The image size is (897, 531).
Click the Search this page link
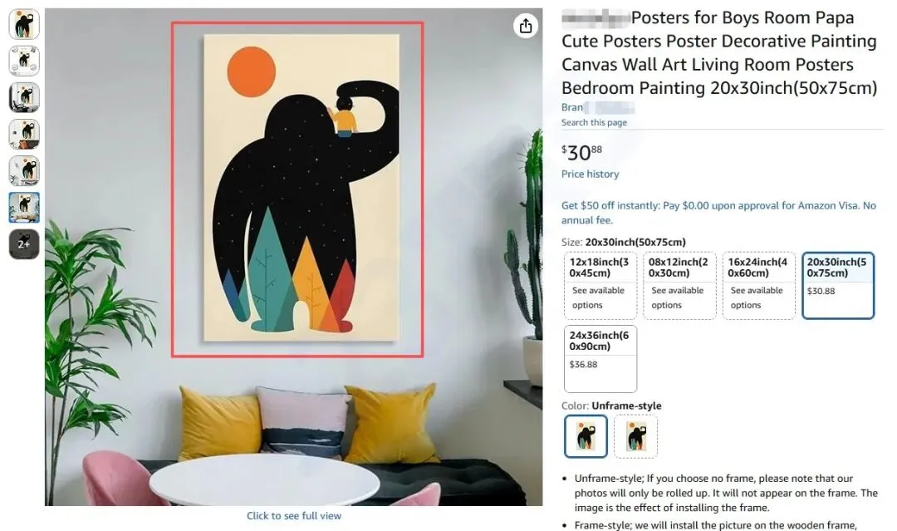(594, 122)
